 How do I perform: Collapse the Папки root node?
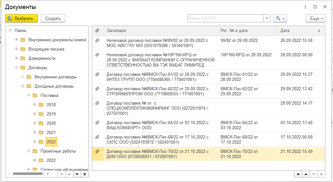[10, 30]
